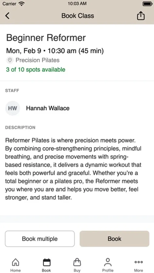Tap the location pin icon
The image size is (154, 273).
pos(10,60)
